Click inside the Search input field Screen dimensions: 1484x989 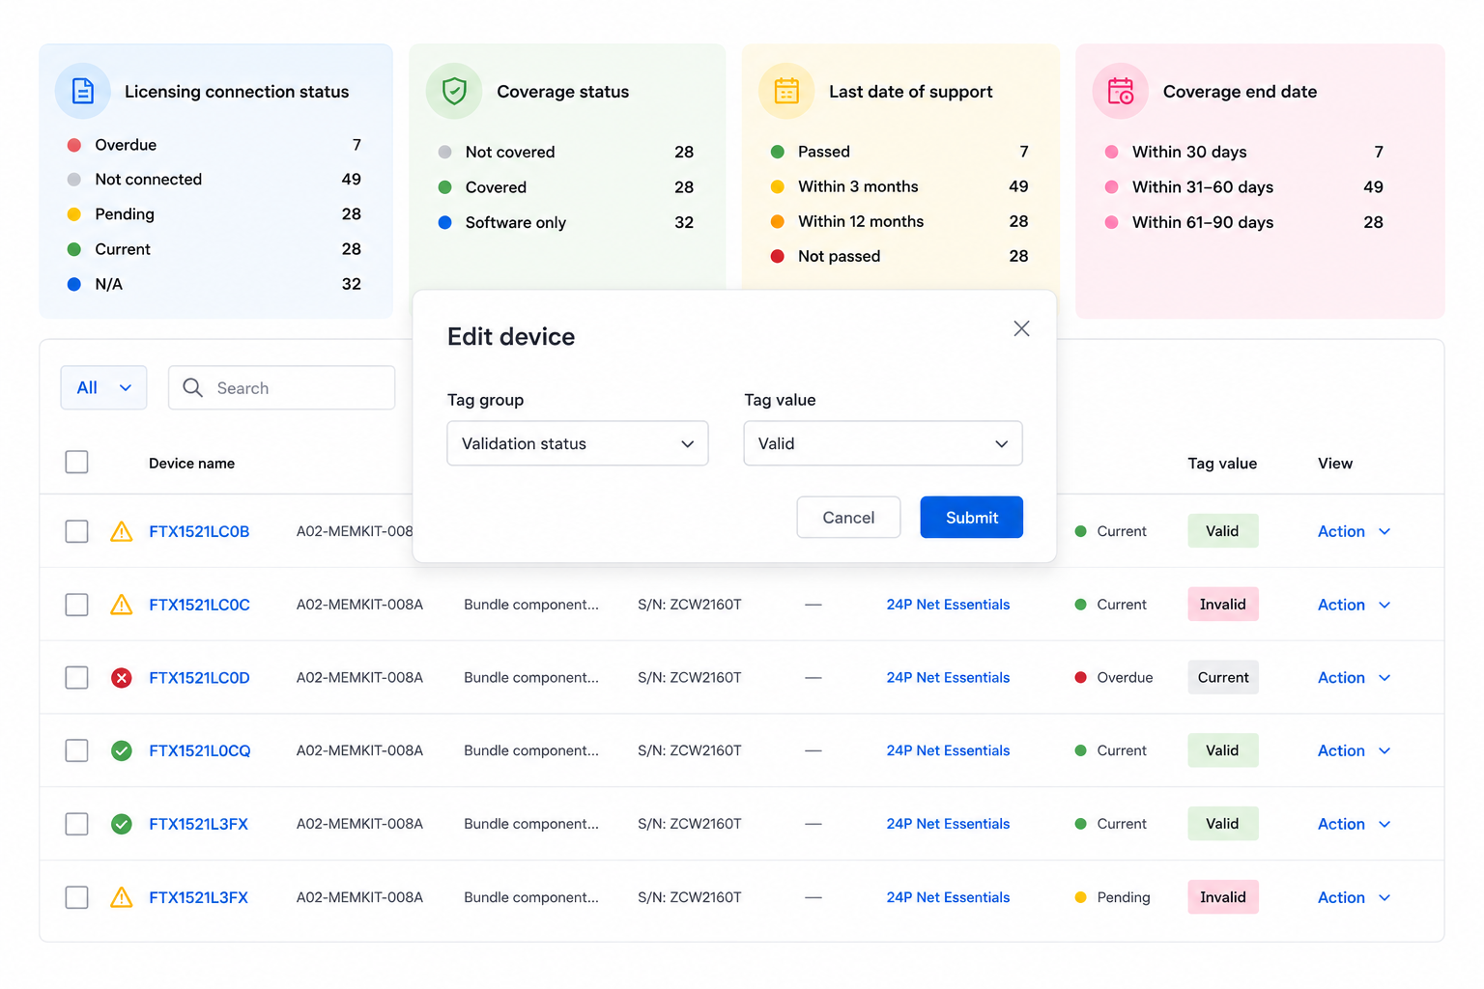281,387
